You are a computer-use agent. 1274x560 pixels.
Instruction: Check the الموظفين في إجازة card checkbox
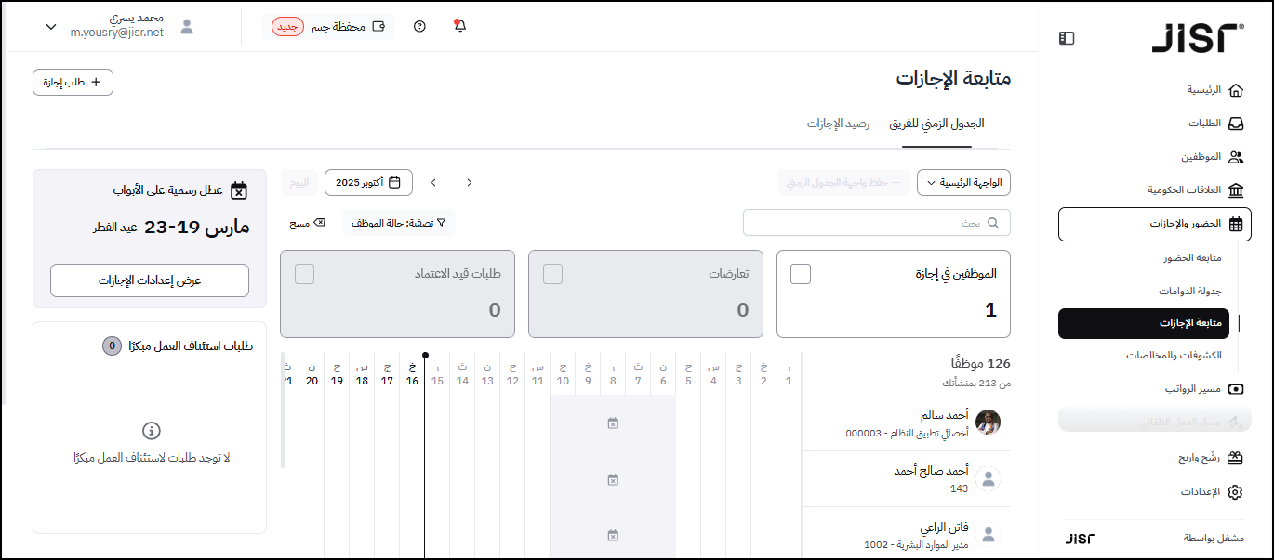click(x=801, y=274)
